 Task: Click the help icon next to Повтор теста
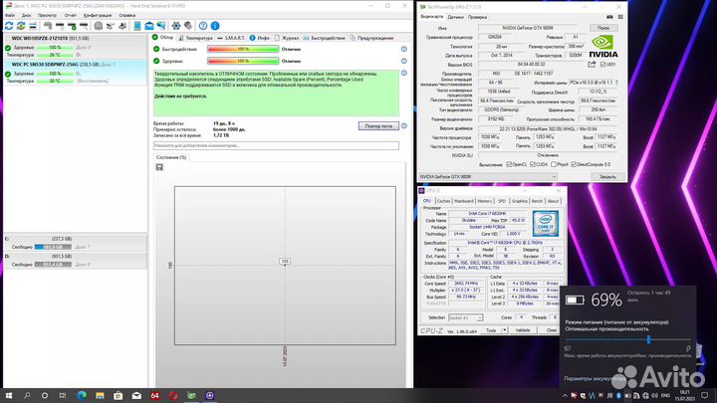(403, 125)
